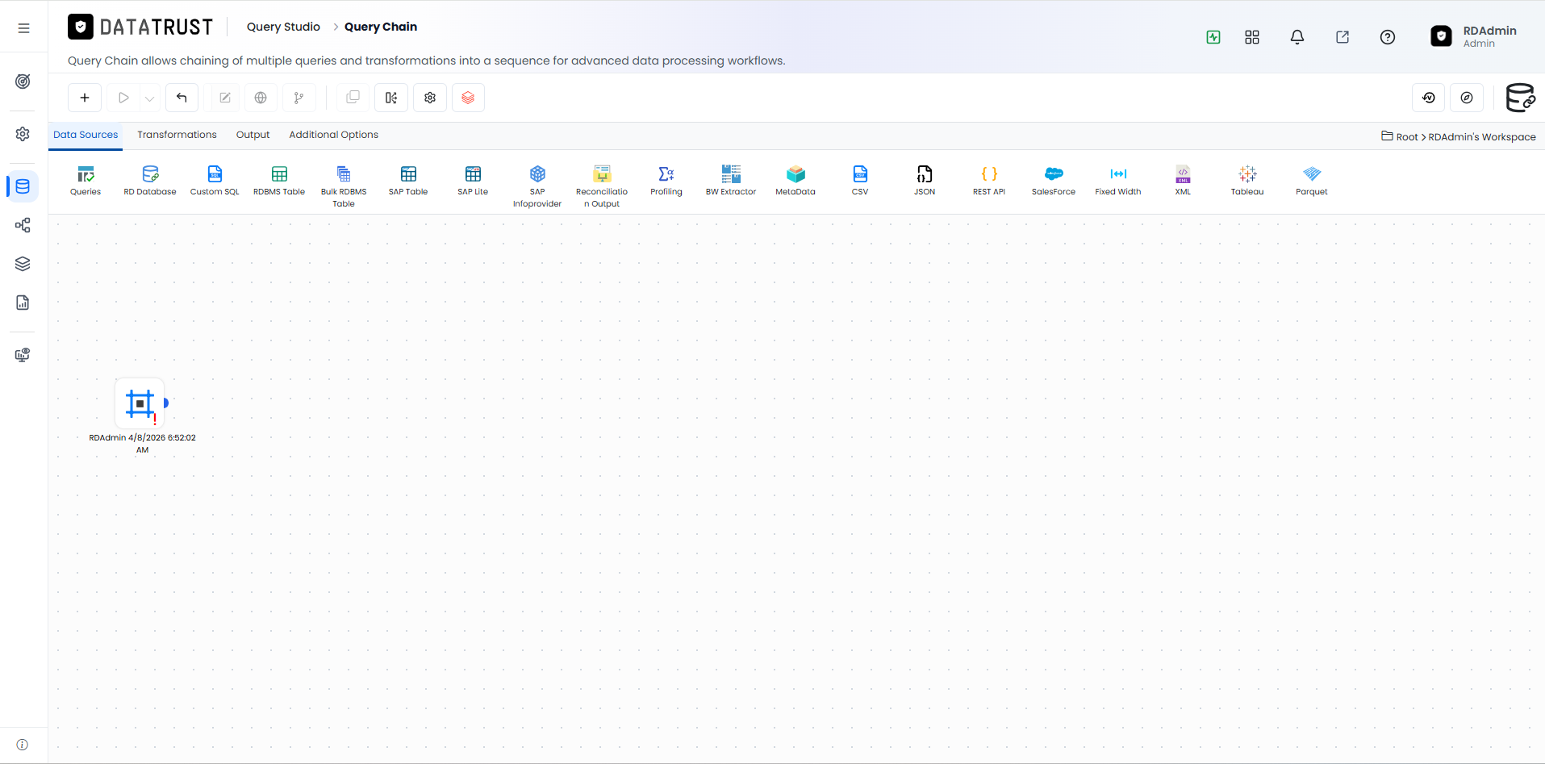Select the Custom SQL data source
1545x764 pixels.
point(215,181)
